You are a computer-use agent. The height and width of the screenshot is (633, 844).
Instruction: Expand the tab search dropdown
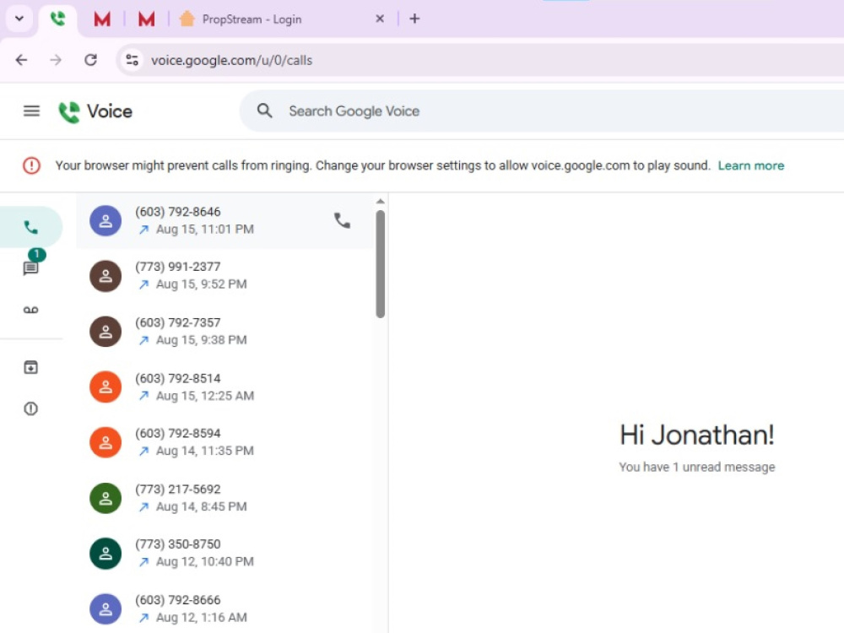coord(19,19)
